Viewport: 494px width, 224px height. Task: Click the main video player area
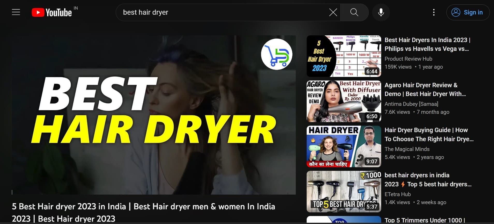coord(154,115)
